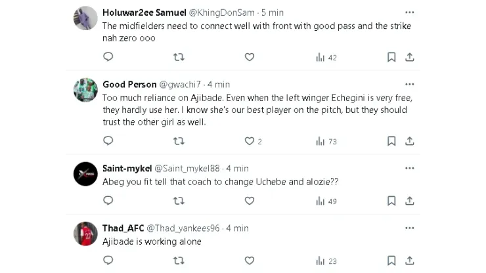This screenshot has height=273, width=486.
Task: Open Holuwar2ee Samuel's profile avatar
Action: point(85,18)
